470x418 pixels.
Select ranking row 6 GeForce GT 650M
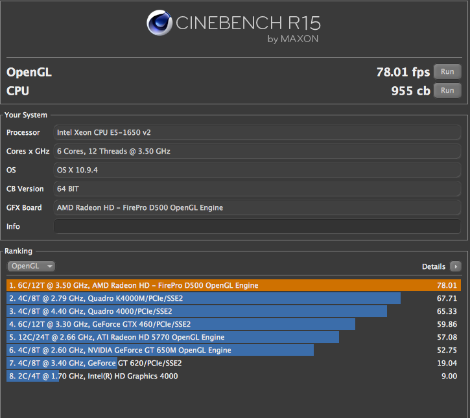tap(233, 351)
